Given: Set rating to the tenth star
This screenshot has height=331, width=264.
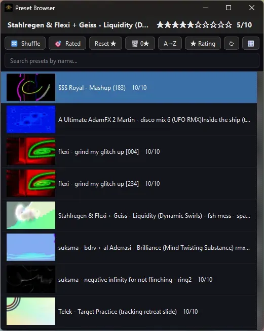Looking at the screenshot, I should (229, 25).
